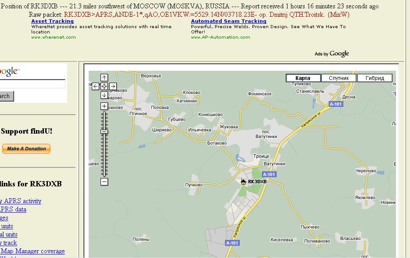Open the Asset Tracking ad link
Image resolution: width=410 pixels, height=258 pixels.
[52, 21]
